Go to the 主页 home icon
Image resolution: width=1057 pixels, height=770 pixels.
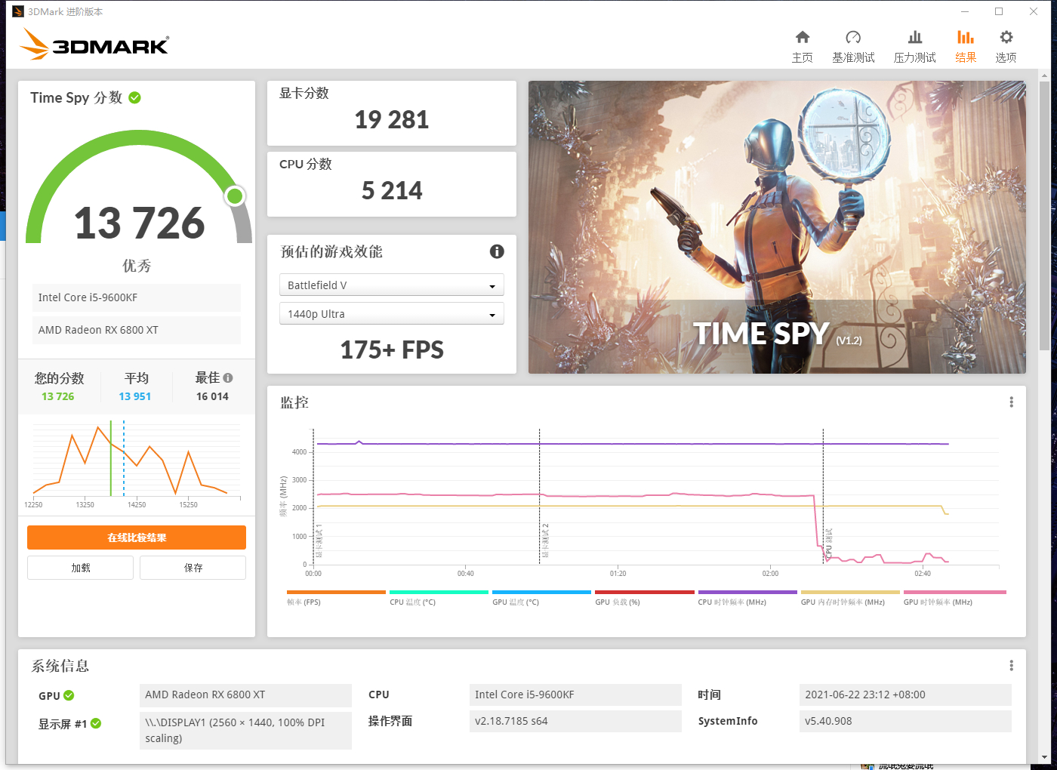pos(803,37)
